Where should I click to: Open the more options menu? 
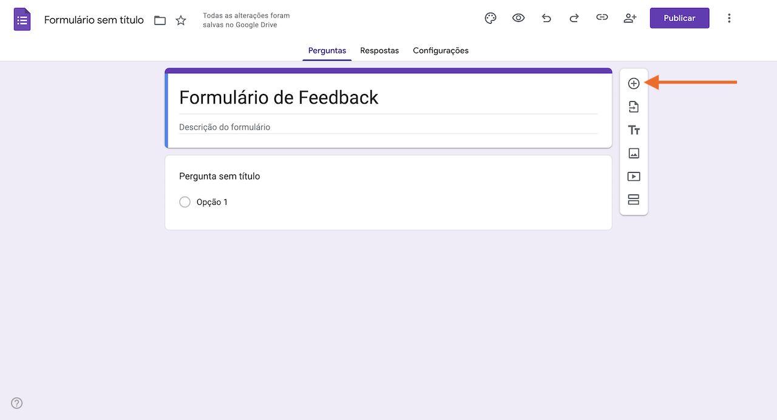pos(729,18)
